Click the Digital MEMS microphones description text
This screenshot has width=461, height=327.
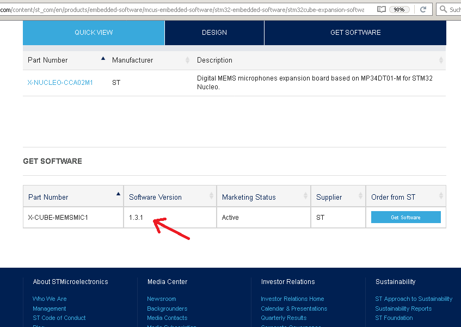coord(315,83)
